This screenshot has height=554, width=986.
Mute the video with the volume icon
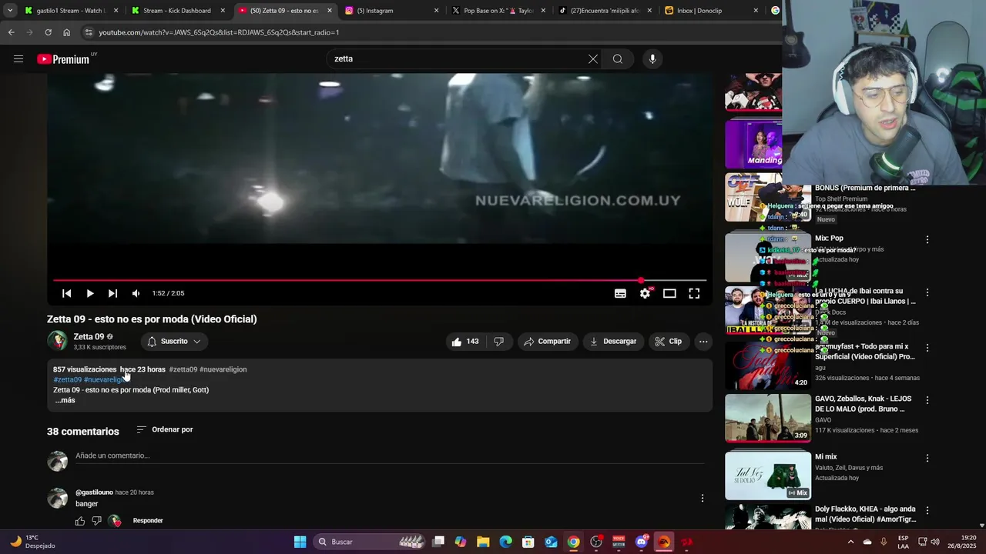(x=136, y=293)
